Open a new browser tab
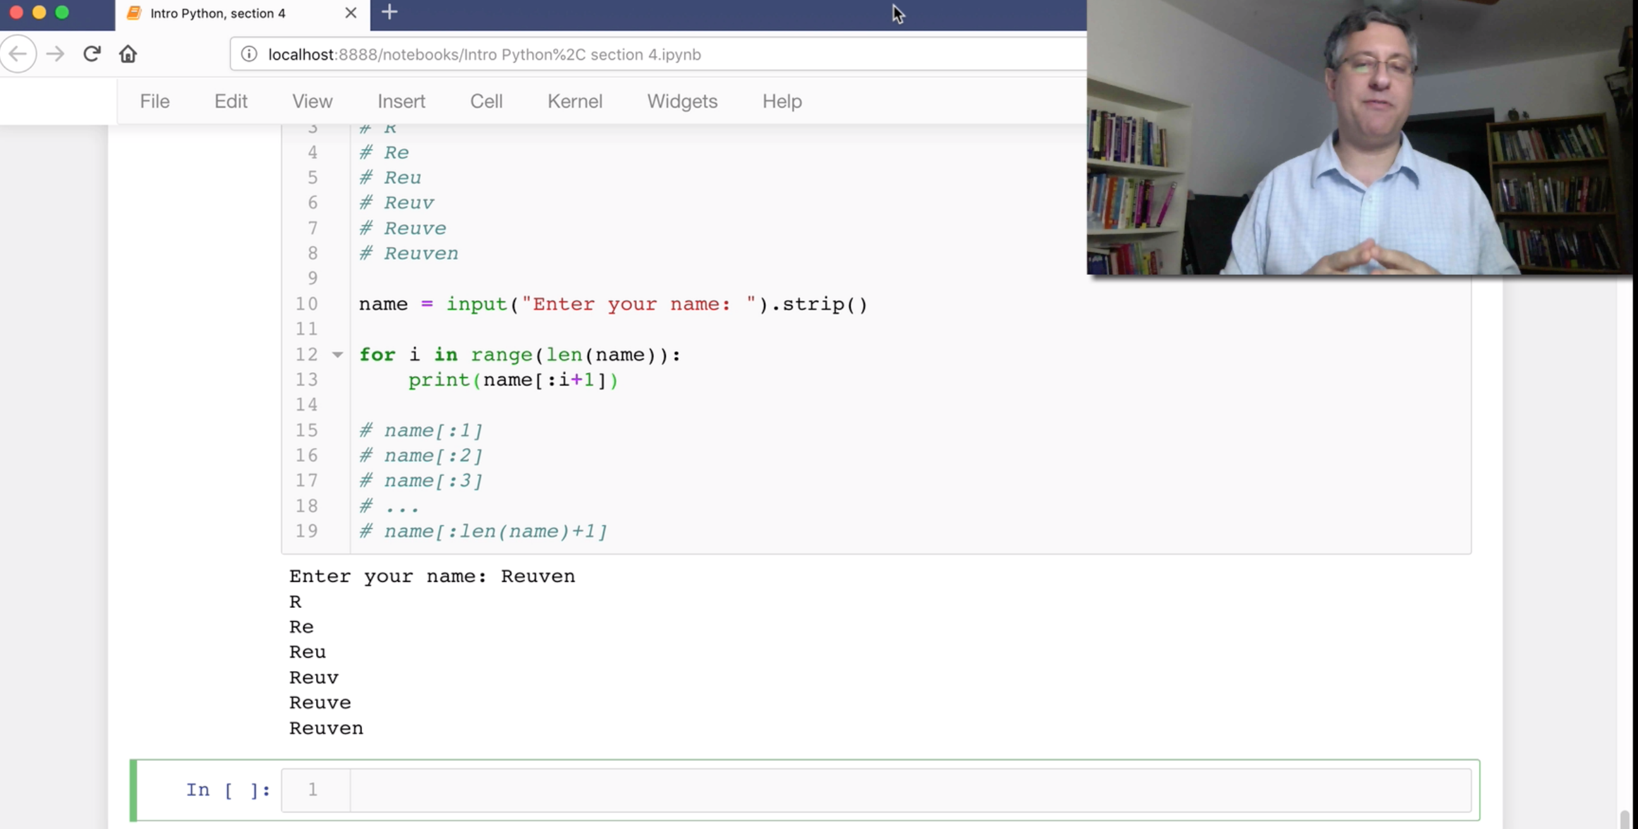This screenshot has width=1638, height=829. pos(390,12)
